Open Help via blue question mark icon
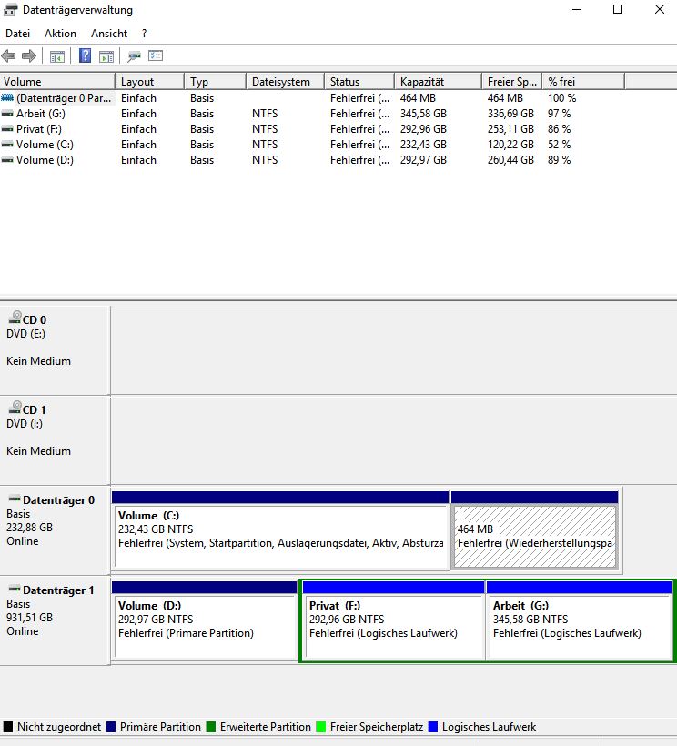The width and height of the screenshot is (677, 746). 85,55
